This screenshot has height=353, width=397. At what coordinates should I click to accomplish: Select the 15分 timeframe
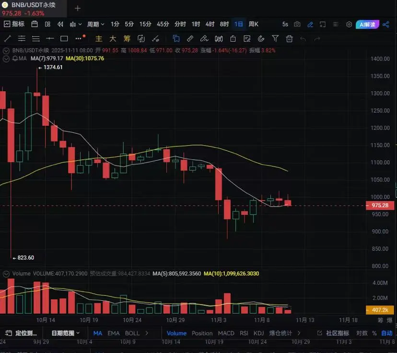pyautogui.click(x=145, y=24)
